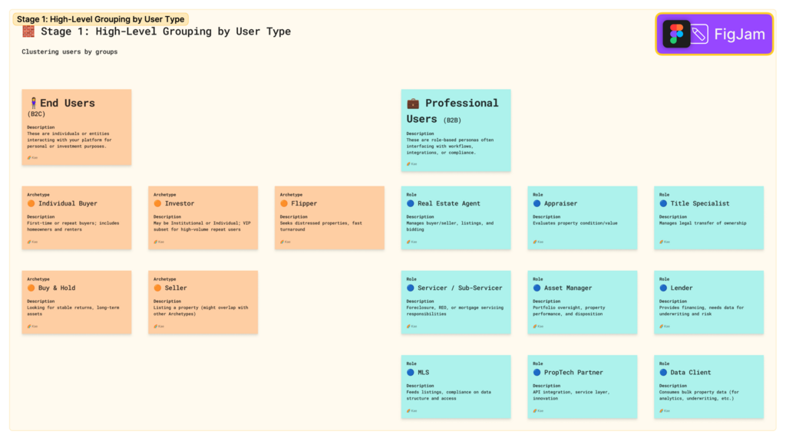The height and width of the screenshot is (441, 786).
Task: Click the FigJam sticky-note pencil icon
Action: pyautogui.click(x=698, y=34)
